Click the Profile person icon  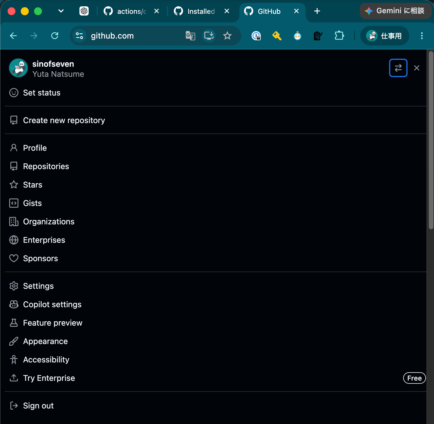(x=14, y=148)
